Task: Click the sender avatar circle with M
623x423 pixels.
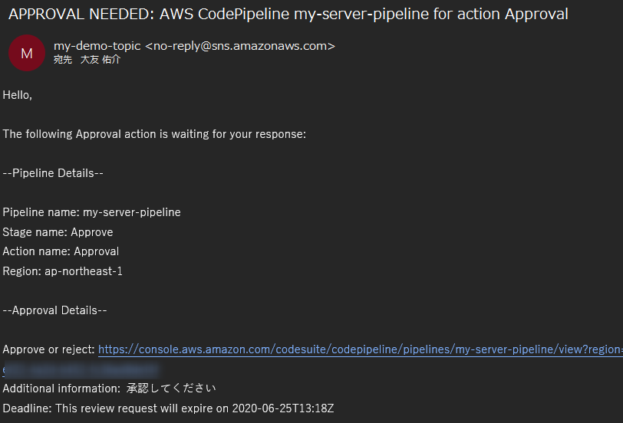Action: coord(27,53)
